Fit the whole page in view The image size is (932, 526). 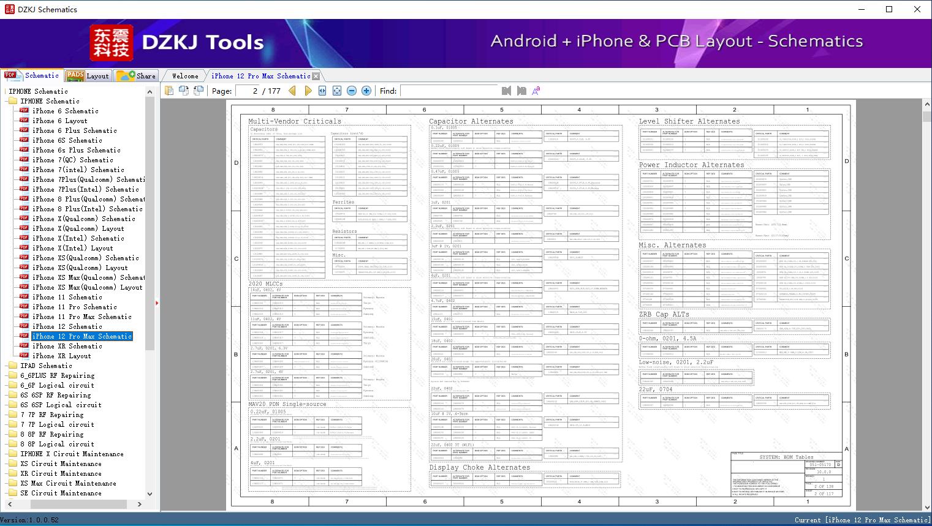click(337, 91)
